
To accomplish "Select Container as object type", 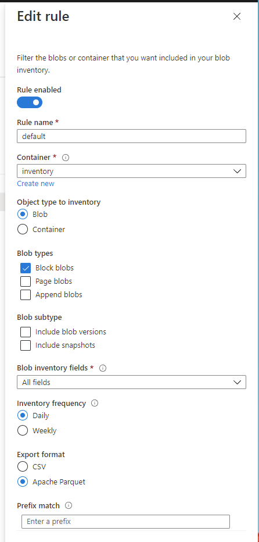I will tap(23, 230).
